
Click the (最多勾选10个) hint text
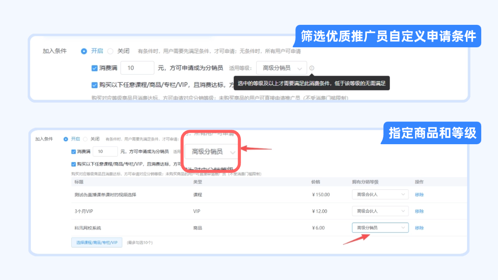(x=140, y=242)
